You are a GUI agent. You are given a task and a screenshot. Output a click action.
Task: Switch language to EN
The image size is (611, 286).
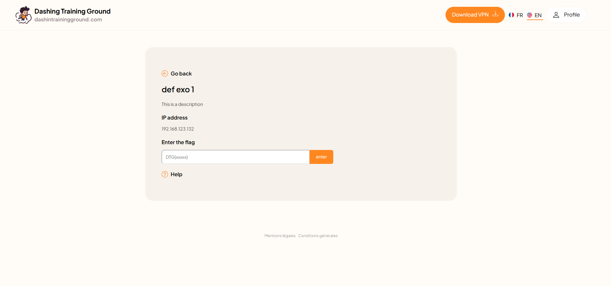point(538,15)
